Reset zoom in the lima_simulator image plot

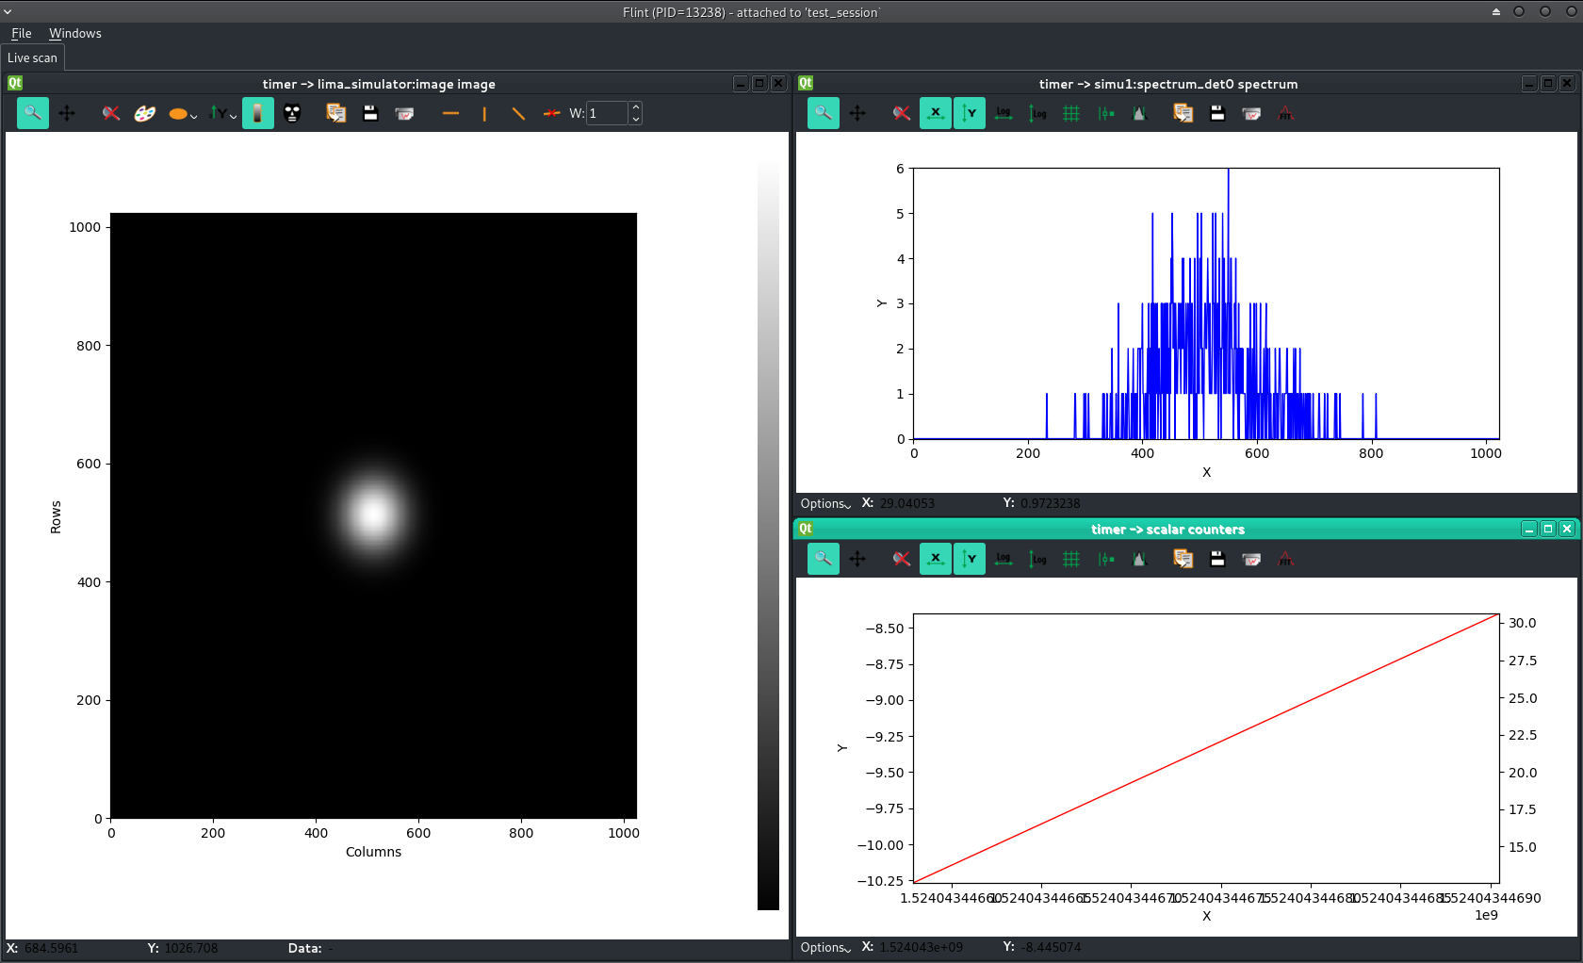click(111, 113)
